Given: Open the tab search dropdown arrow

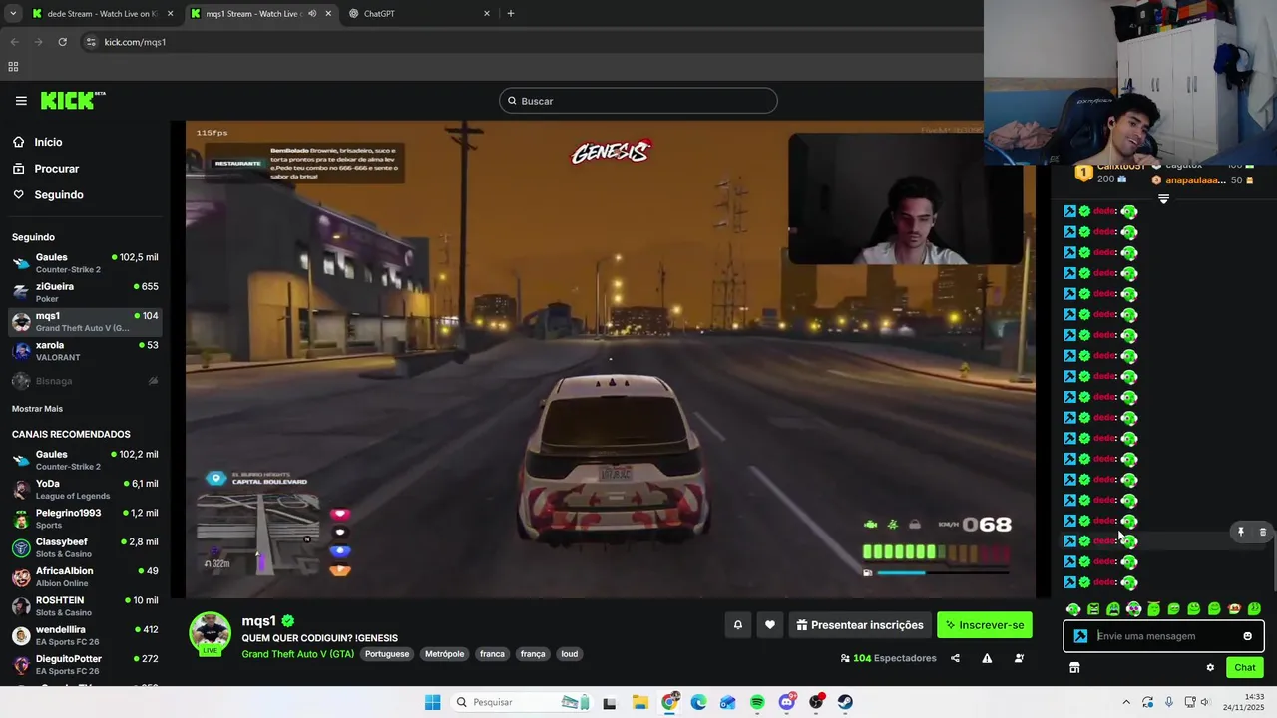Looking at the screenshot, I should (x=12, y=14).
